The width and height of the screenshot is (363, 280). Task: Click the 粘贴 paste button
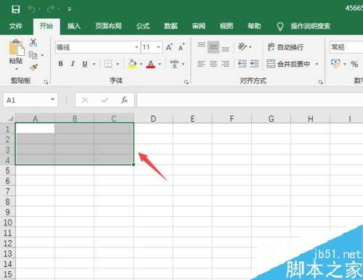16,54
